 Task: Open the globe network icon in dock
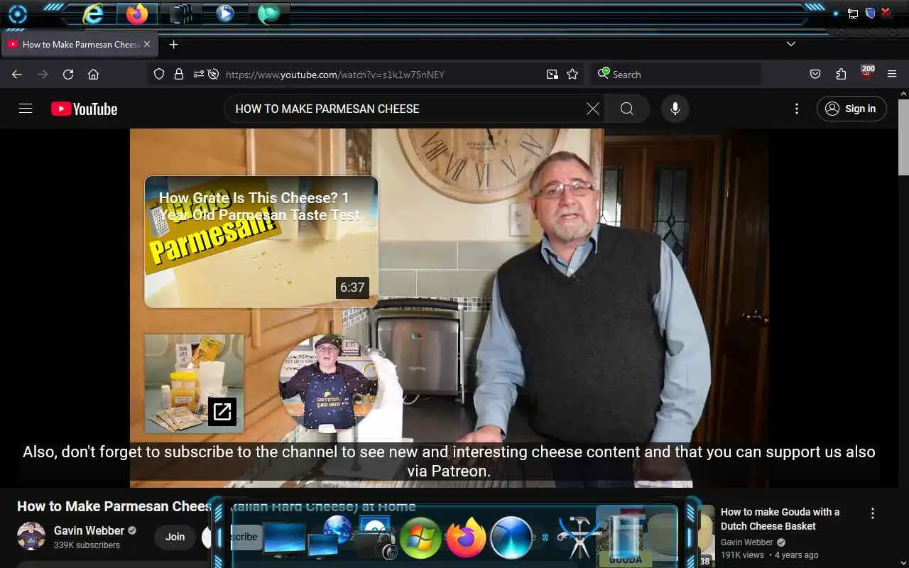(x=337, y=530)
